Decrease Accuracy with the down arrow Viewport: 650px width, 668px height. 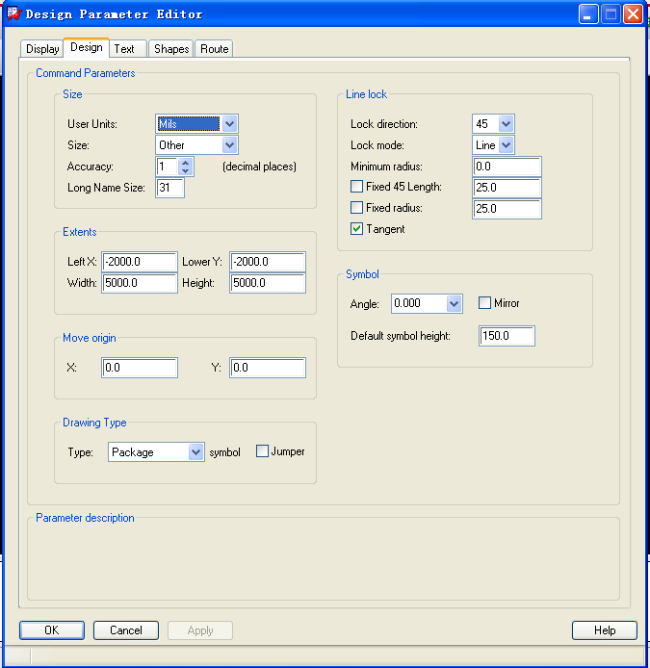[x=185, y=170]
